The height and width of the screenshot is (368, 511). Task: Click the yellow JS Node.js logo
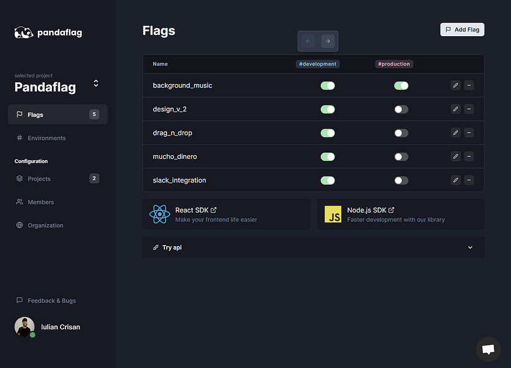pyautogui.click(x=333, y=214)
